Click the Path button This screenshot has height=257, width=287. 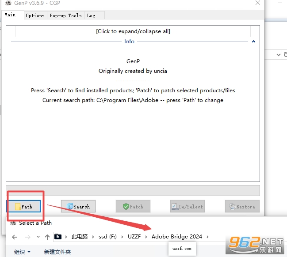tap(24, 206)
